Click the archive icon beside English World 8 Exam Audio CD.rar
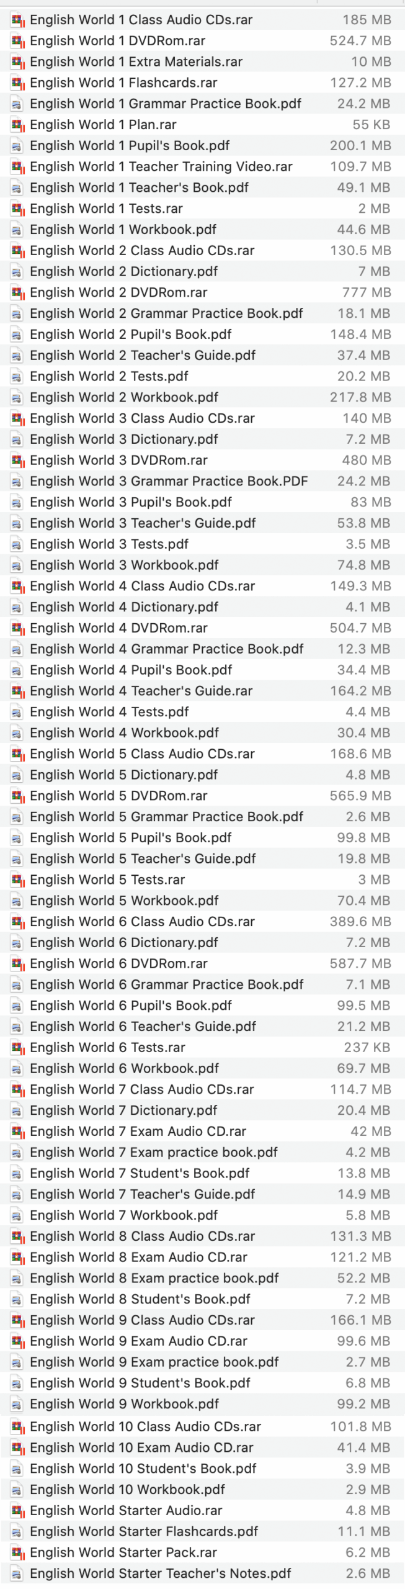Screen dimensions: 405x1589 pyautogui.click(x=17, y=1257)
